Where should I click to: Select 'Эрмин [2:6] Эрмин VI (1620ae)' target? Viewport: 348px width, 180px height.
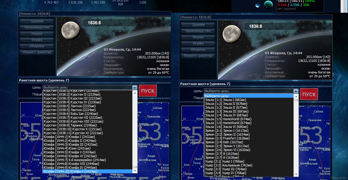(x=249, y=150)
